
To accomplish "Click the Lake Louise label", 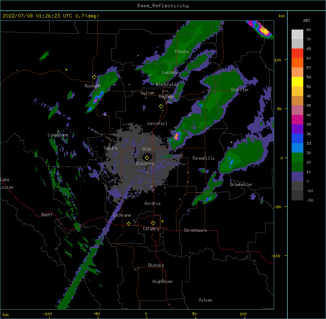I will pos(7,183).
